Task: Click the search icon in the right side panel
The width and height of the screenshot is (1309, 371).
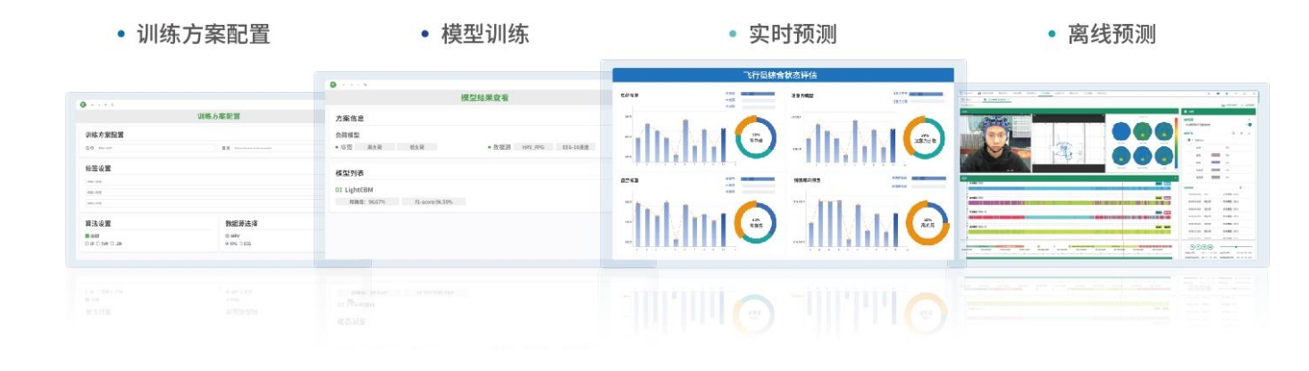Action: coord(1234,133)
